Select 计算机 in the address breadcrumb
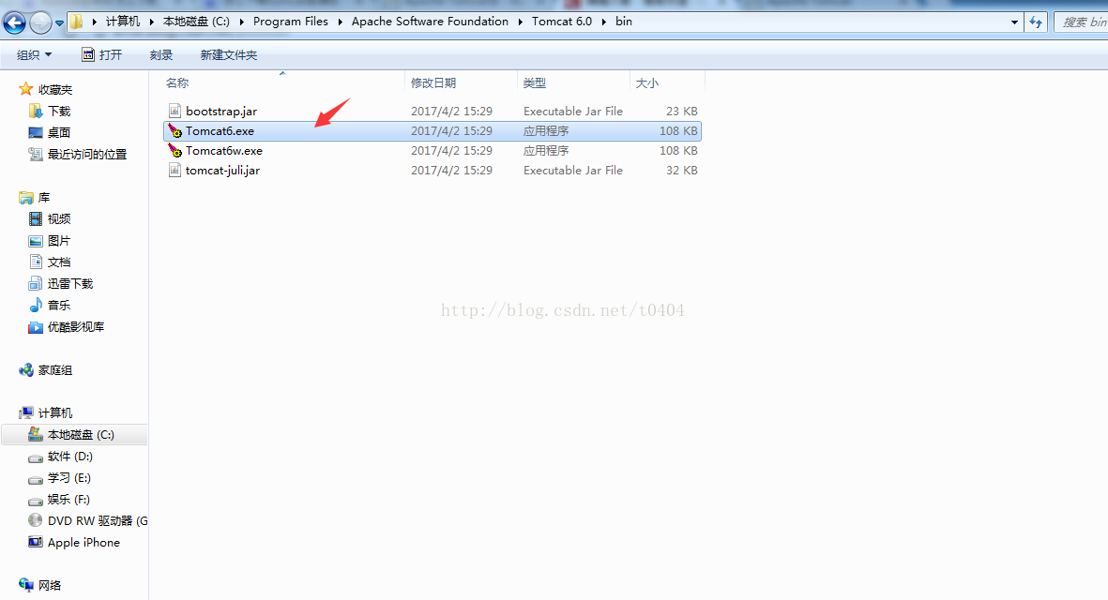The width and height of the screenshot is (1108, 600). 123,22
